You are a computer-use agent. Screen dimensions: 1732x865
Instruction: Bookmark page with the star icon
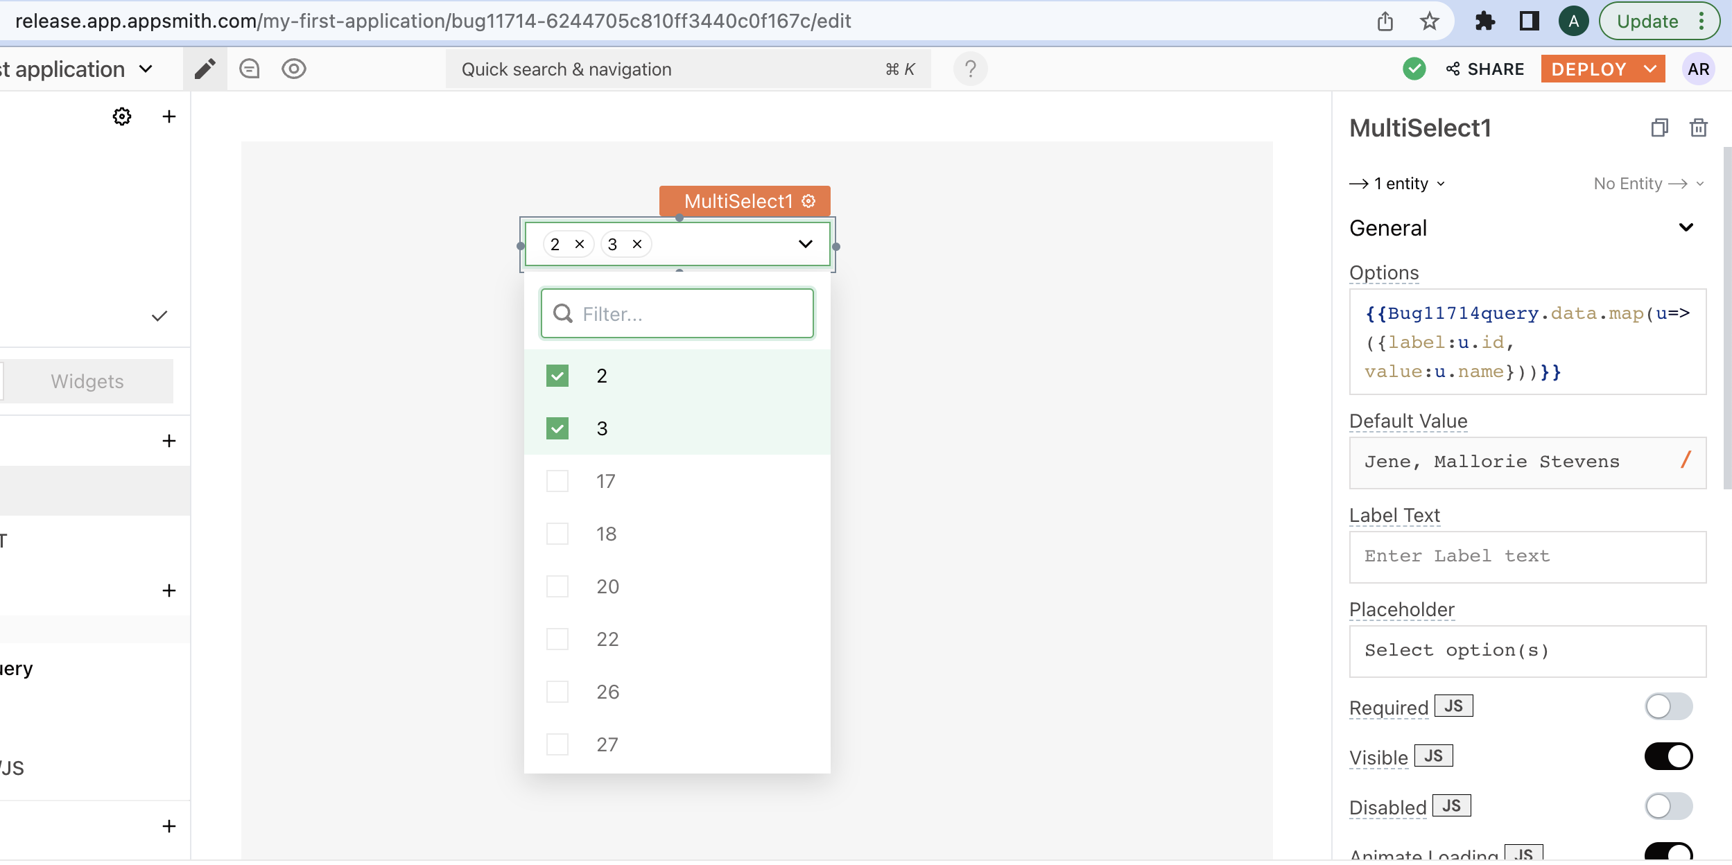click(1430, 21)
